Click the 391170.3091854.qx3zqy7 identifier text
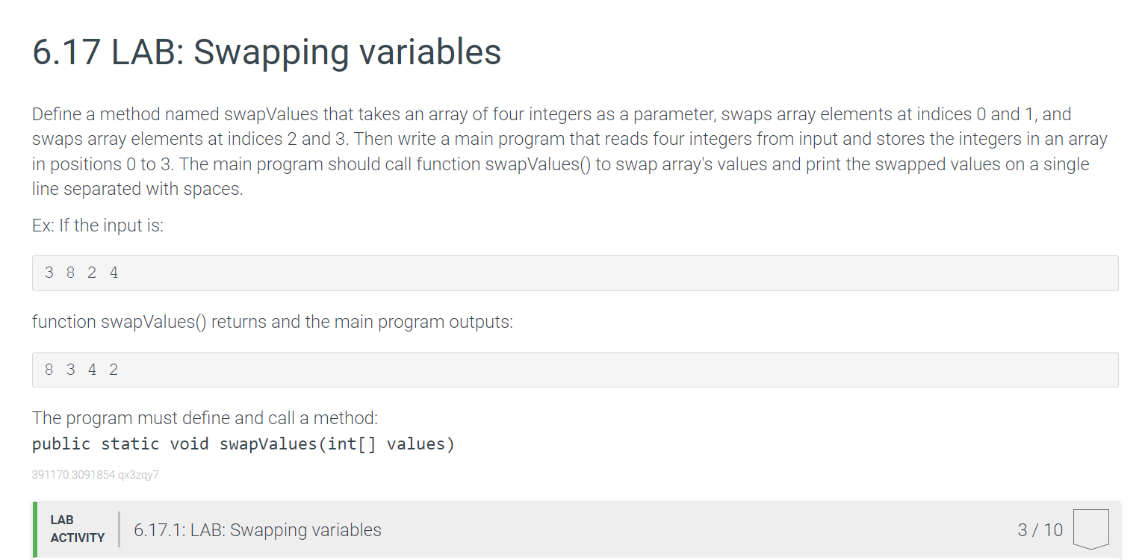This screenshot has height=560, width=1142. click(x=96, y=475)
